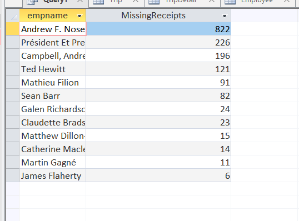Screen dimensions: 299x221
Task: Close the TripDetail table tab
Action: click(x=212, y=2)
